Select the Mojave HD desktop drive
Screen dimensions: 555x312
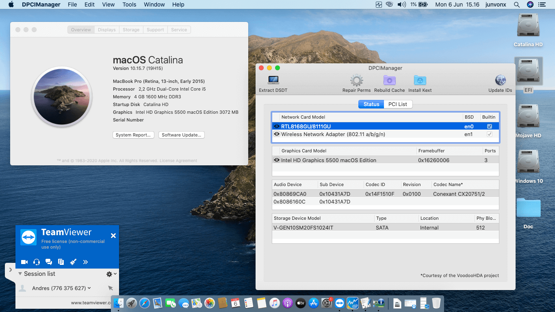528,117
